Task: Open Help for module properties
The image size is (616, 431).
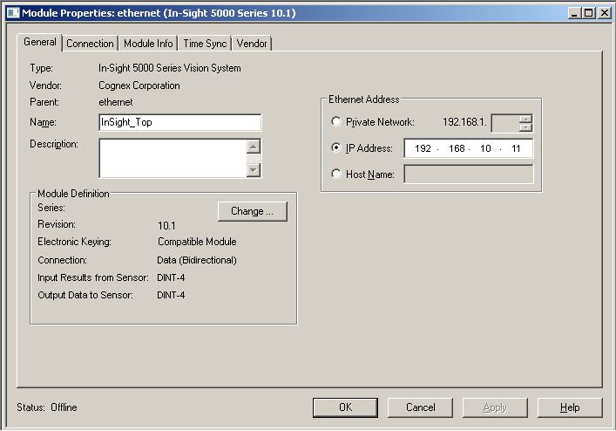Action: [570, 407]
